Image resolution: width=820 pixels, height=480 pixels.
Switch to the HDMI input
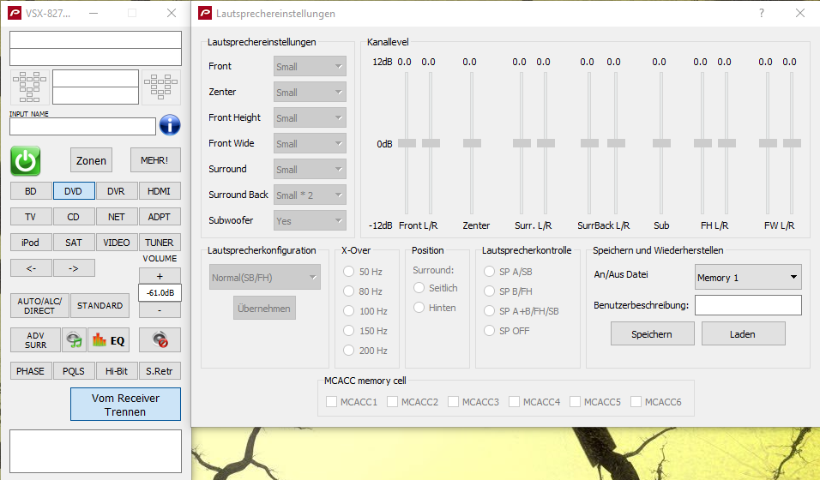(x=160, y=192)
